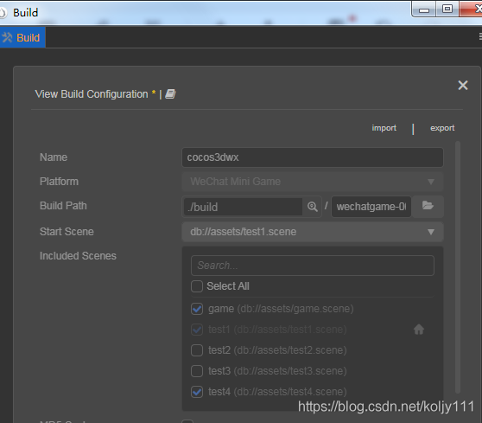Minimize the Build window
482x423 pixels.
(423, 10)
